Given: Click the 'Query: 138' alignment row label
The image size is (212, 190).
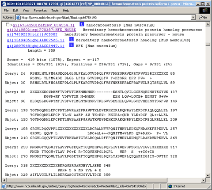Looking at the screenshot, I should click(x=16, y=110).
